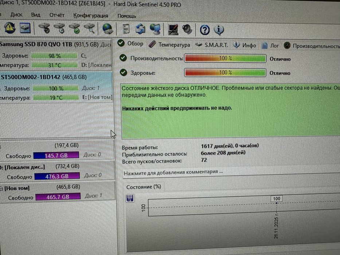The width and height of the screenshot is (340, 255).
Task: Click the disk icon with clock
Action: (60, 28)
